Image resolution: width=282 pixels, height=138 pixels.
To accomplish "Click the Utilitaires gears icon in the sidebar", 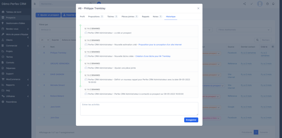I will (3, 96).
